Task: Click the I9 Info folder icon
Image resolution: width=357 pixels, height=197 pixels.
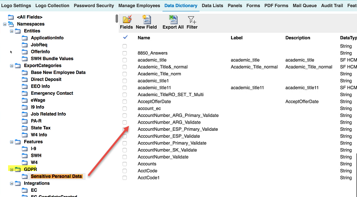Action: coord(25,107)
